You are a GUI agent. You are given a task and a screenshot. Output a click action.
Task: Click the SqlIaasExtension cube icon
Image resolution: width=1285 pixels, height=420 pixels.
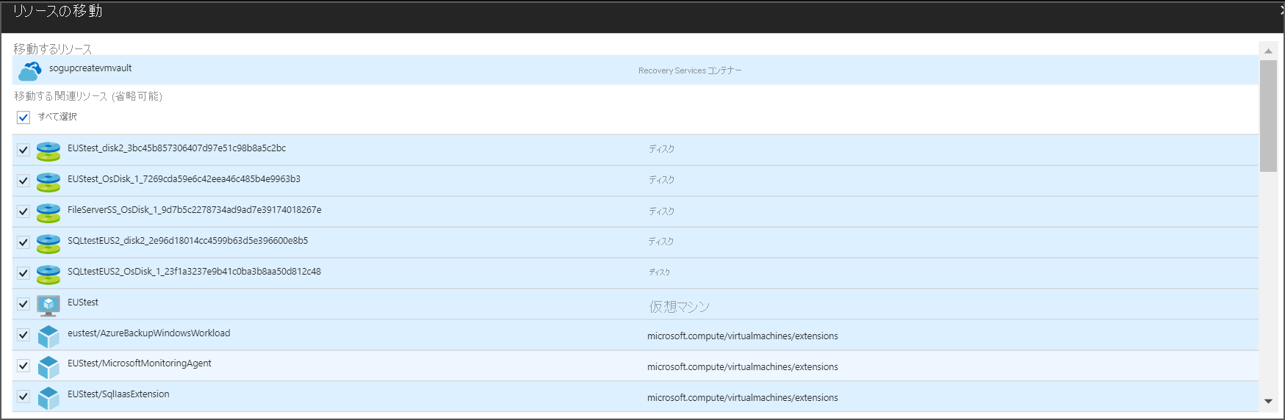(48, 397)
